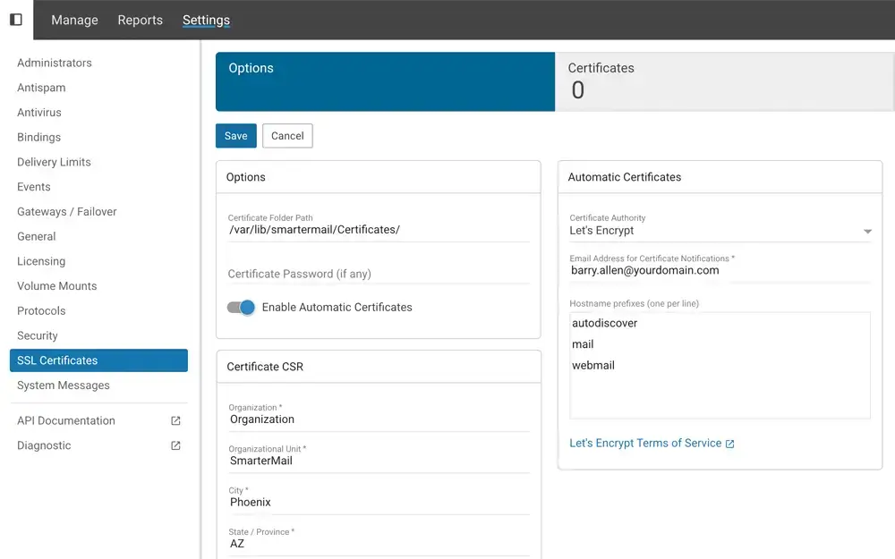Cancel the pending changes
The width and height of the screenshot is (895, 559).
tap(287, 135)
